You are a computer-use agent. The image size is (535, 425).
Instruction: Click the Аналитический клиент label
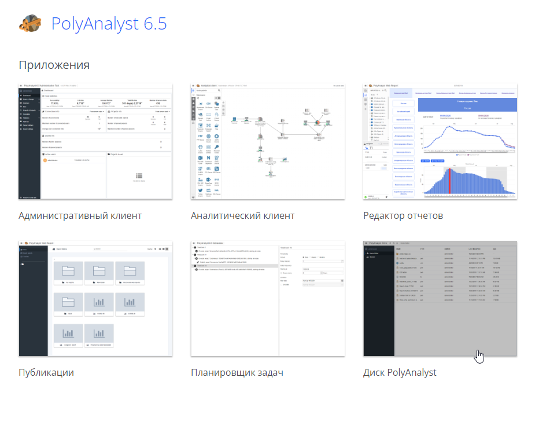(242, 215)
